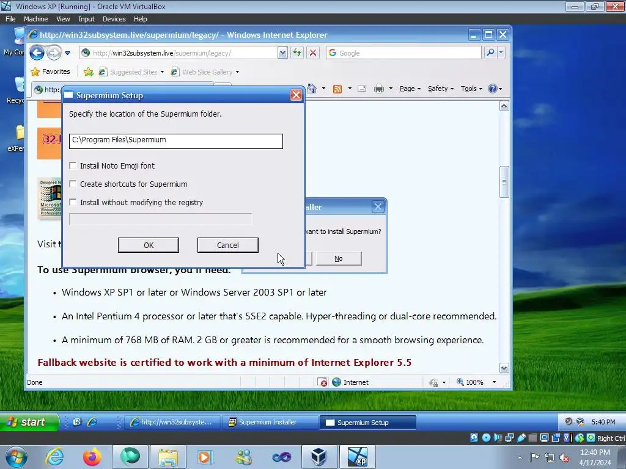The width and height of the screenshot is (626, 469).
Task: Click the Google search box
Action: (x=403, y=53)
